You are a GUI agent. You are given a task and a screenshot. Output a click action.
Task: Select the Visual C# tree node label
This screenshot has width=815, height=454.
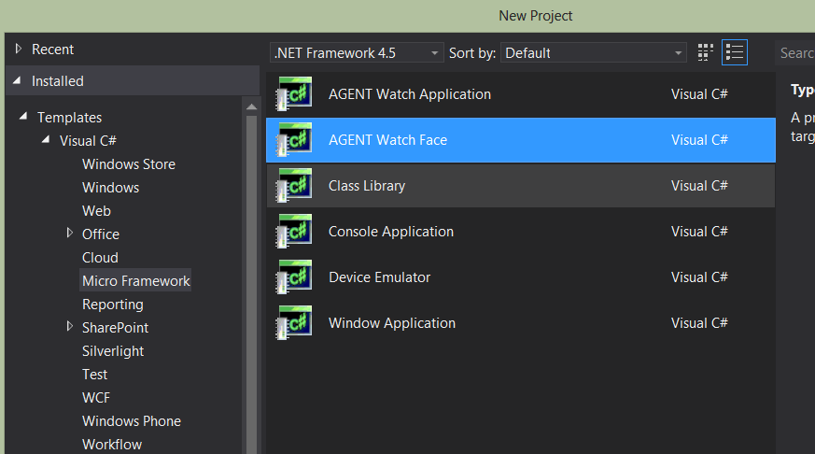(x=88, y=141)
